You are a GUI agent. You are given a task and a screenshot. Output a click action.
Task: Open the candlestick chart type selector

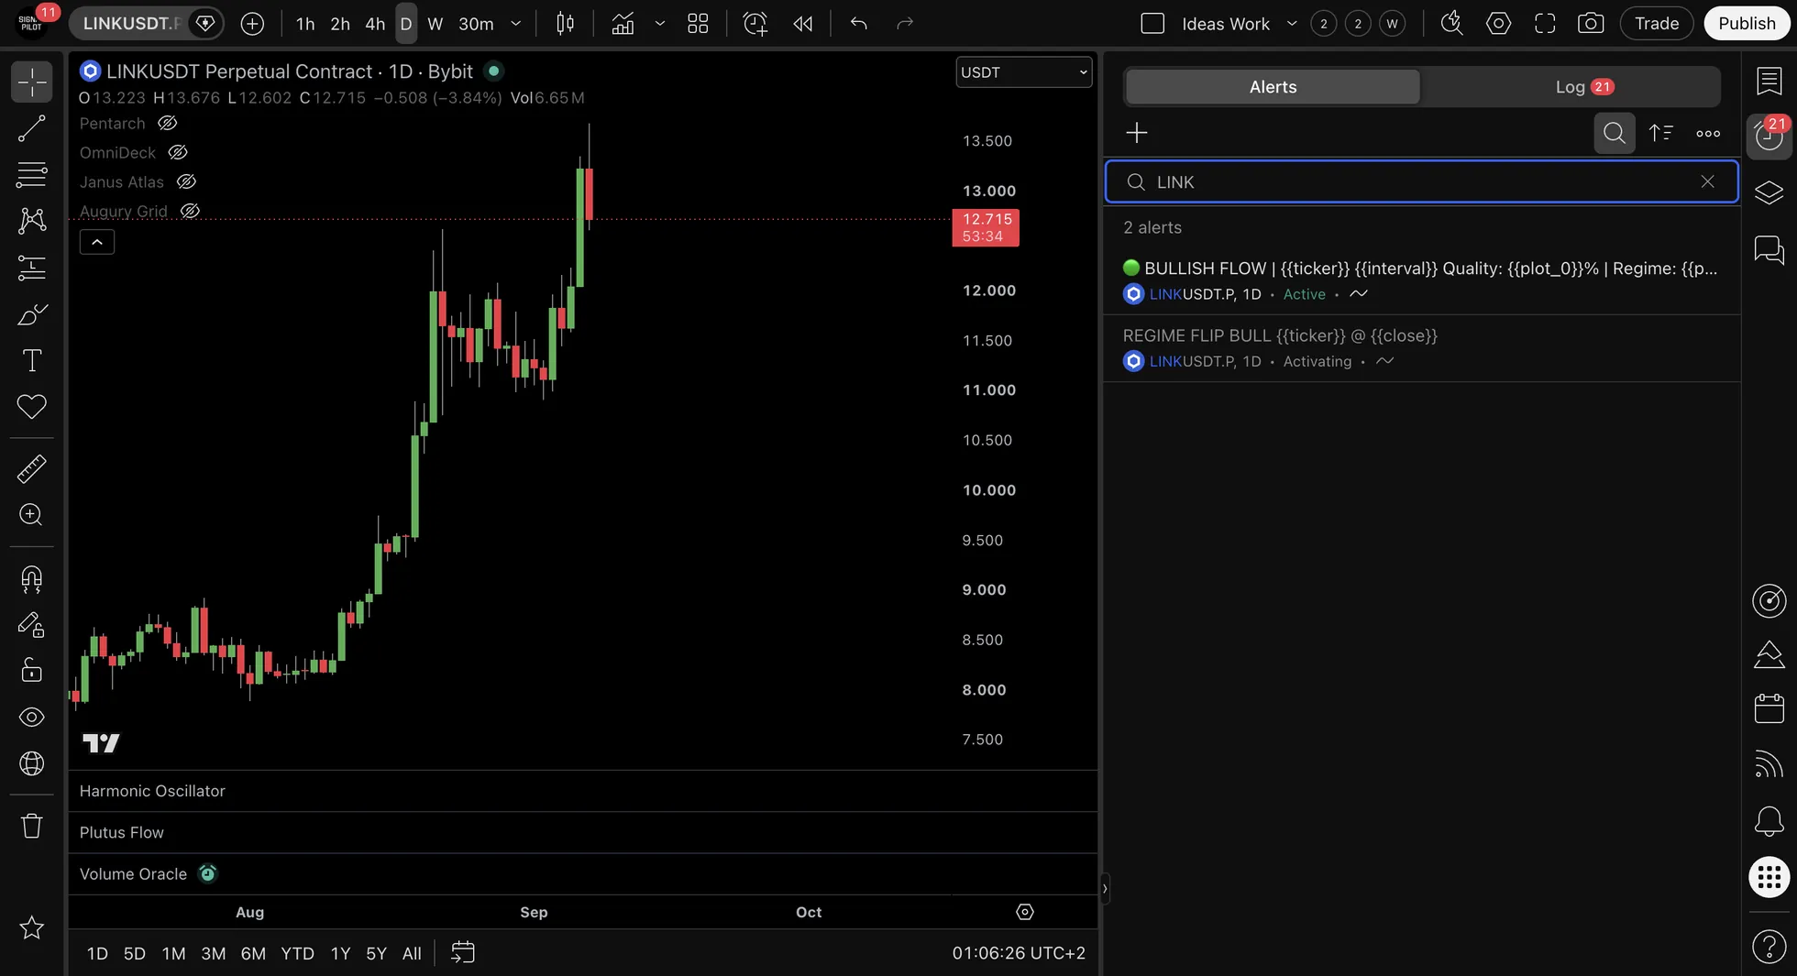[x=566, y=24]
